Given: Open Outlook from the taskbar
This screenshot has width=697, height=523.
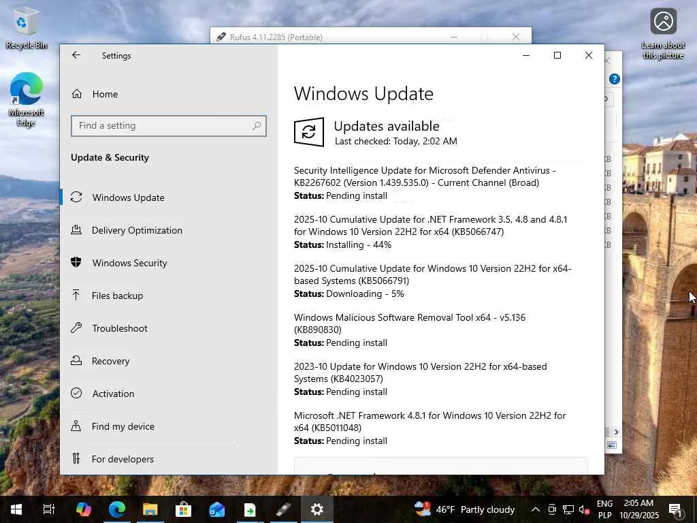Looking at the screenshot, I should click(216, 509).
